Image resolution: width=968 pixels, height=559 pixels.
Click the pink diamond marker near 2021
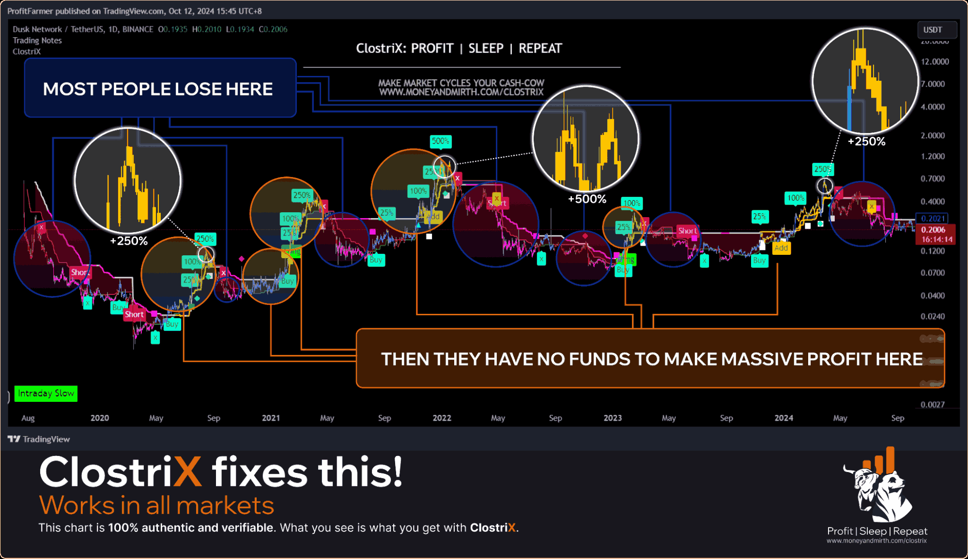click(242, 259)
